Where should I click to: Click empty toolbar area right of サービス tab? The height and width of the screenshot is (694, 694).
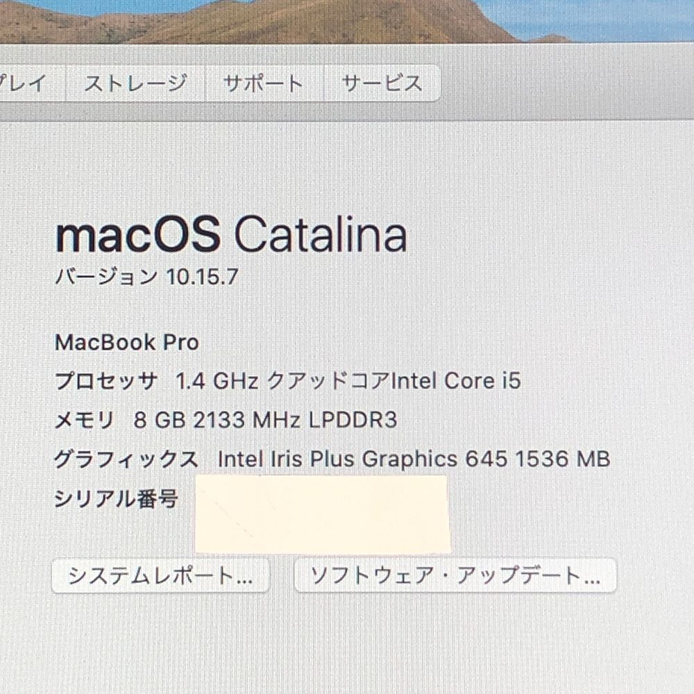pos(566,83)
